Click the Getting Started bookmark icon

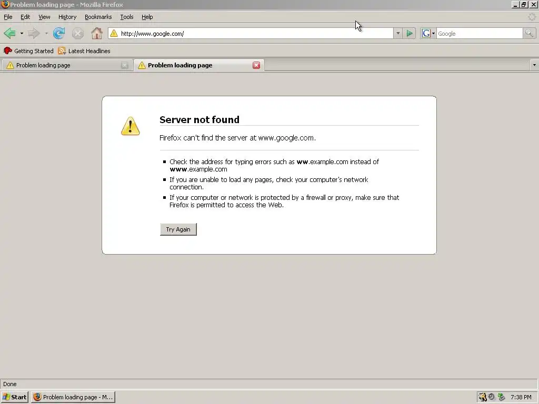pyautogui.click(x=7, y=51)
